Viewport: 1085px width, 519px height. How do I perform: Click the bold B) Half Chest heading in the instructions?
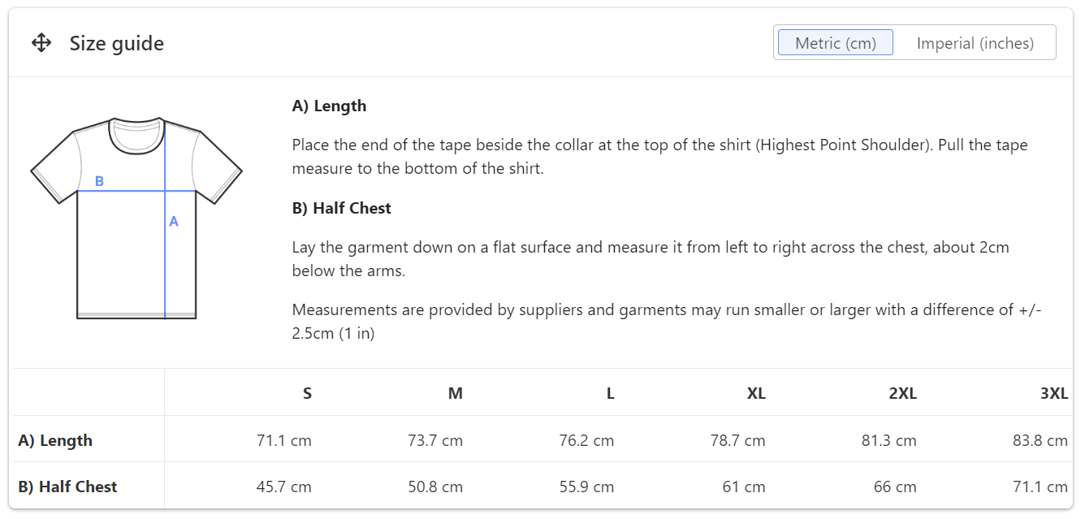point(341,208)
